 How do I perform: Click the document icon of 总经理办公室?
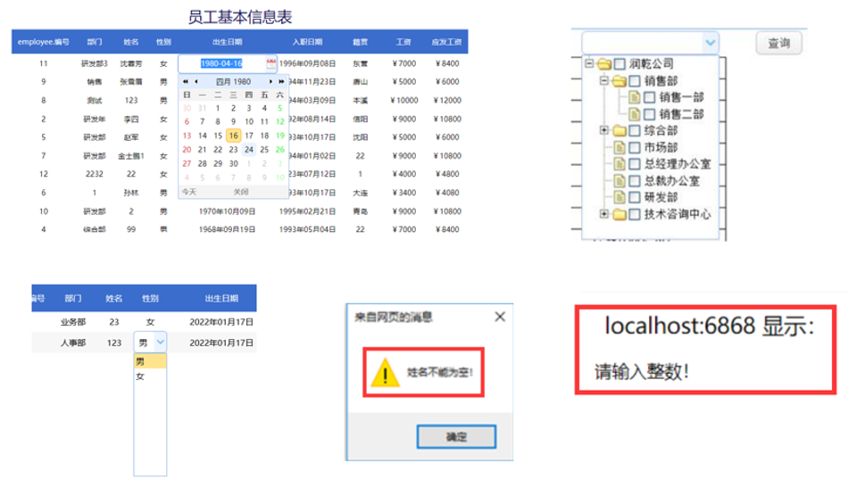[620, 164]
